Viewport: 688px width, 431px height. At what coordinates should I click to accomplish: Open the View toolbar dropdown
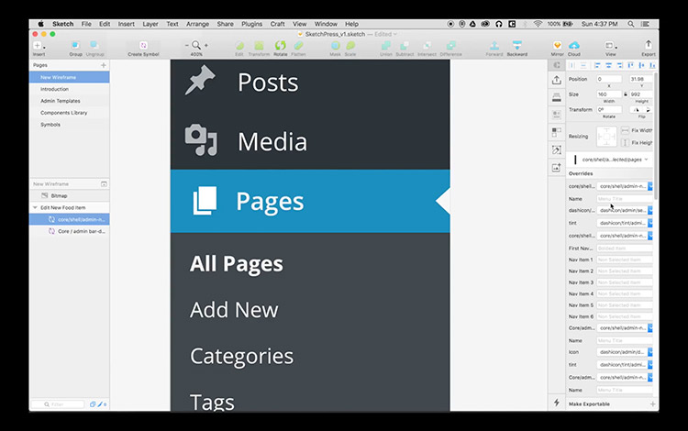[x=610, y=46]
